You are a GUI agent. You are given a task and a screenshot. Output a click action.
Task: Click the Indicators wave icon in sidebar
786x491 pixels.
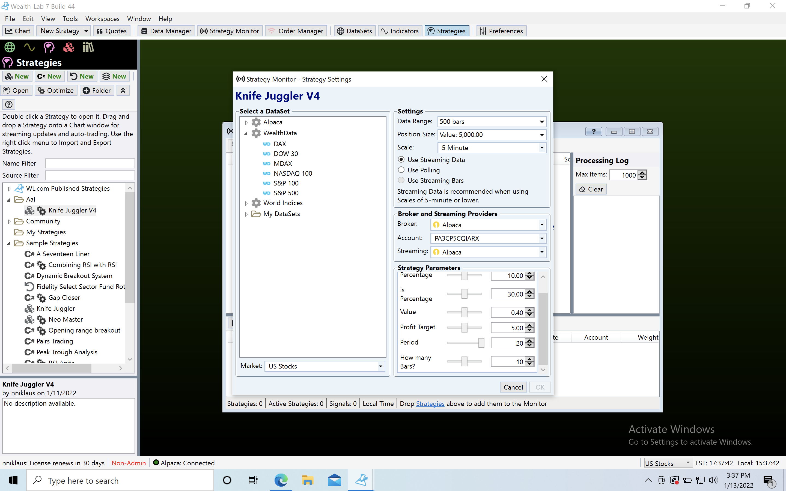pos(29,47)
